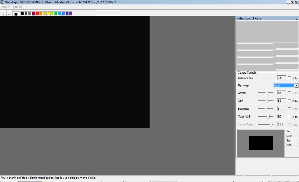299x182 pixels.
Task: Toggle the Sensor Temp Auto checkbox
Action: pyautogui.click(x=289, y=124)
